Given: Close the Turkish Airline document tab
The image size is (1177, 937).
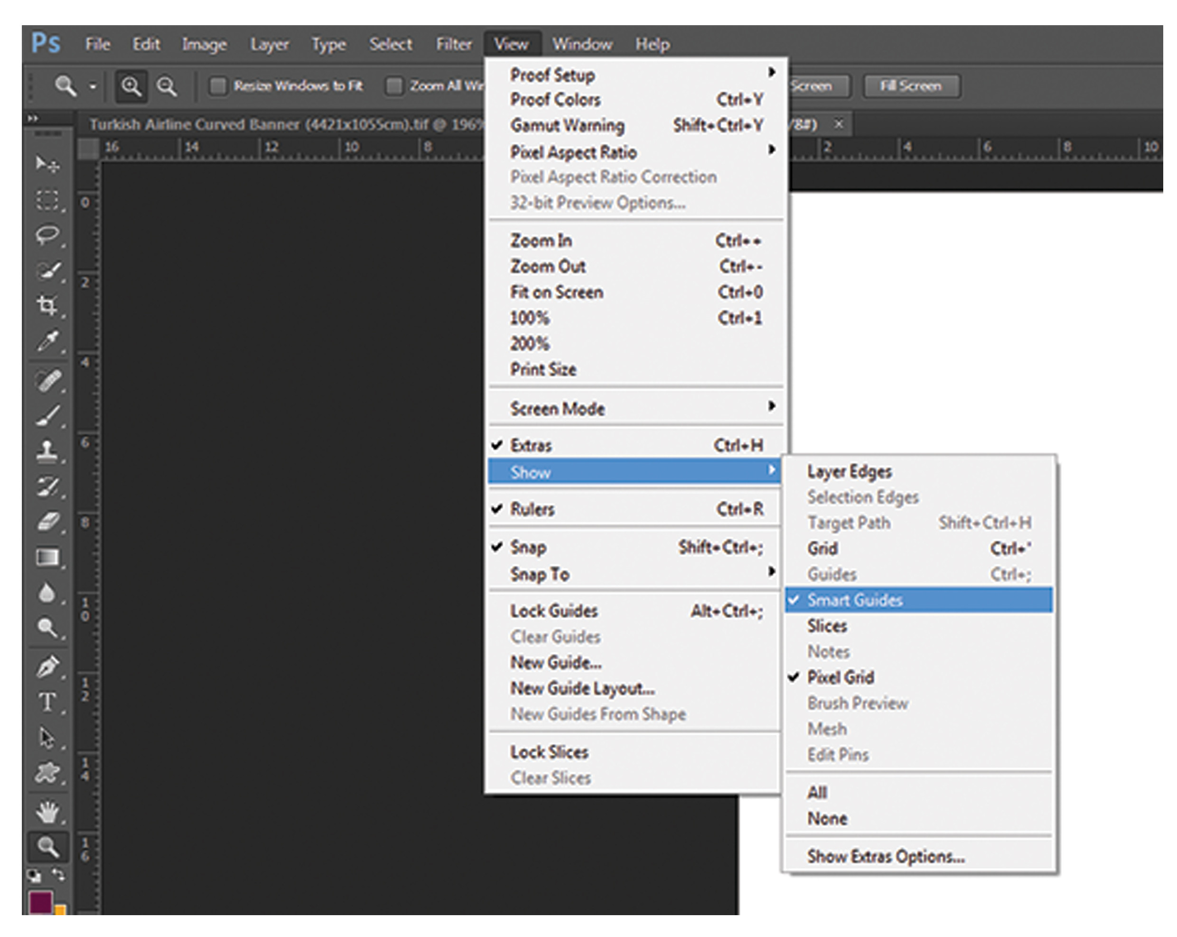Looking at the screenshot, I should point(839,124).
